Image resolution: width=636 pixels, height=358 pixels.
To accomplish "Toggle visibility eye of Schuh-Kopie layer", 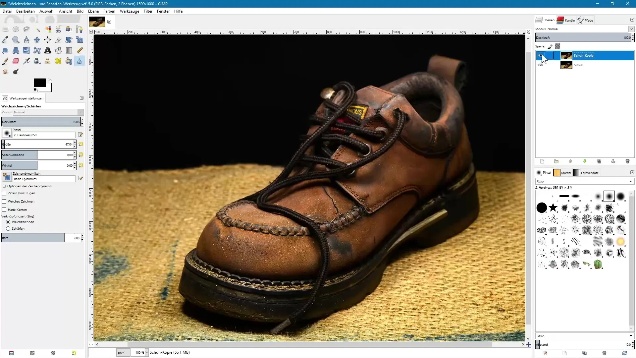I will (x=540, y=55).
